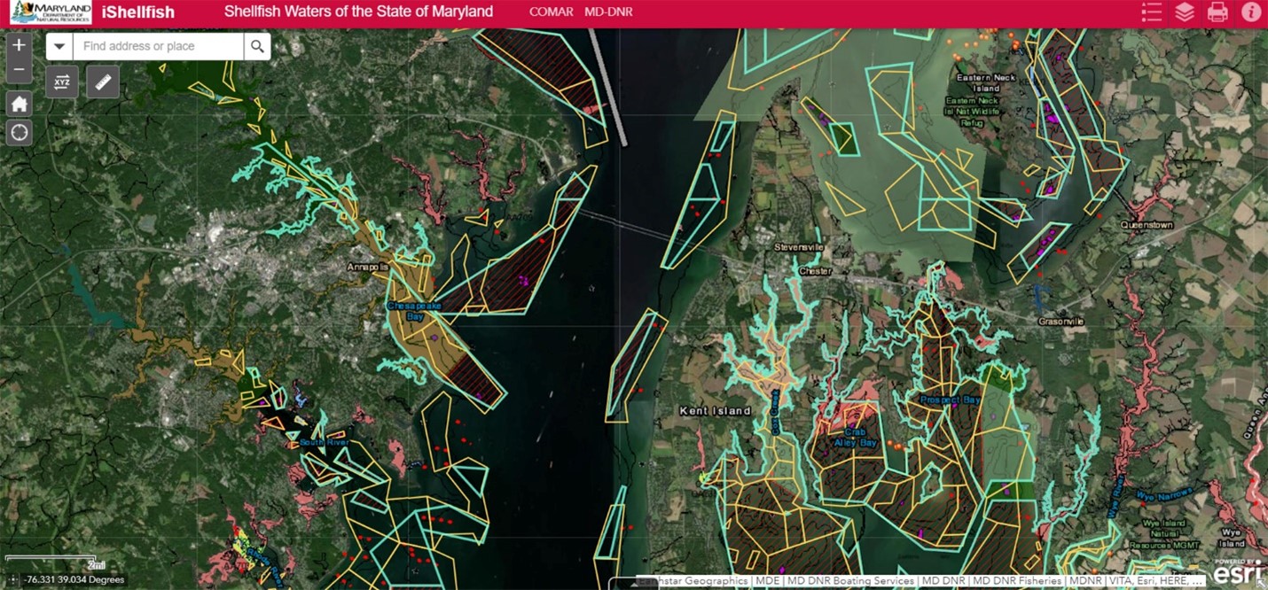1268x590 pixels.
Task: Open the MD-DNR link in header
Action: tap(608, 12)
